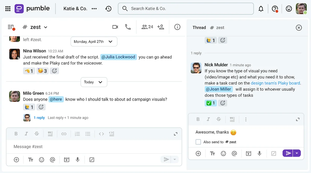
Task: Toggle inline code in message editor
Action: tap(101, 134)
